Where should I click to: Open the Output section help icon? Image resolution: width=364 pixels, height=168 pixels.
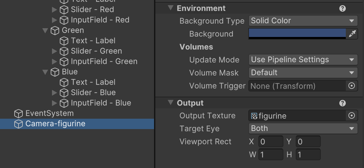pos(342,103)
